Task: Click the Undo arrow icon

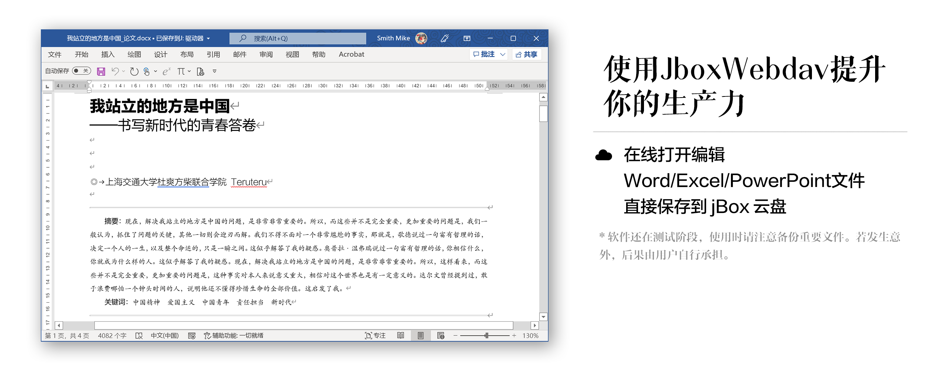Action: [116, 71]
